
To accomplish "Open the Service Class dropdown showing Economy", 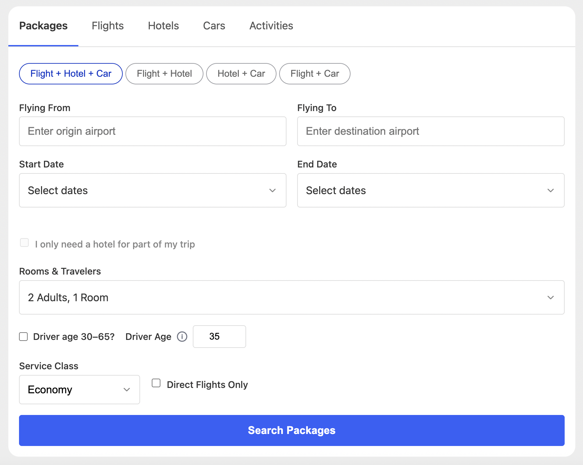I will coord(79,389).
